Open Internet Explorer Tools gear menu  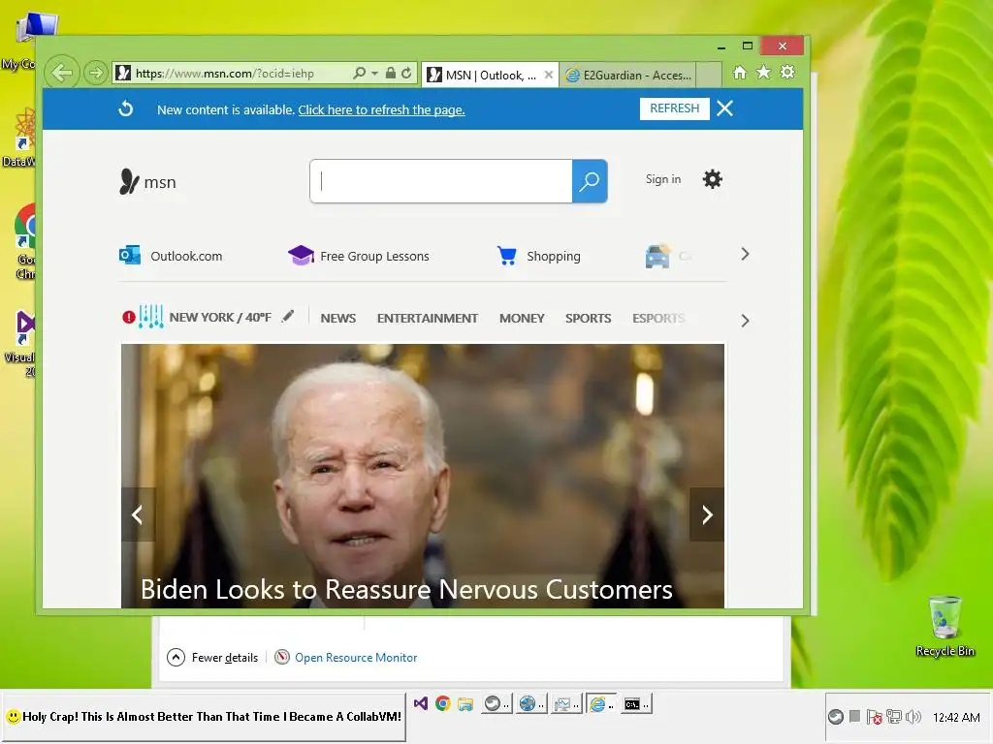click(x=787, y=72)
